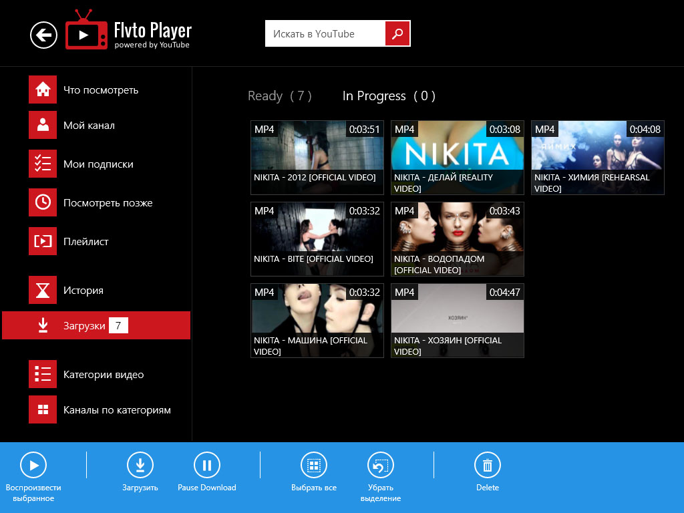Click the Pause Download icon
This screenshot has width=684, height=513.
[x=207, y=466]
